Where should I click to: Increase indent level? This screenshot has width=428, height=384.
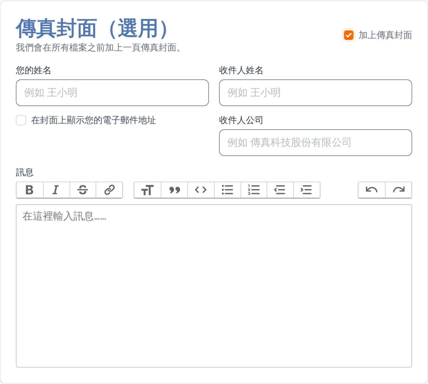tap(307, 190)
